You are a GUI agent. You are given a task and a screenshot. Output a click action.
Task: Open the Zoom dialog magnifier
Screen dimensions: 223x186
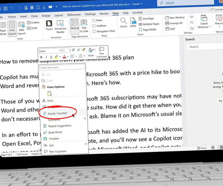(x=123, y=23)
